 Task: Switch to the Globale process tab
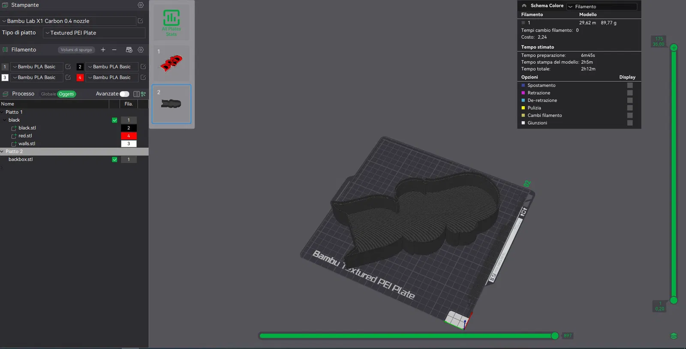coord(48,94)
